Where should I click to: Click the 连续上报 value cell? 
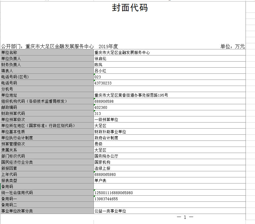[x=170, y=168]
